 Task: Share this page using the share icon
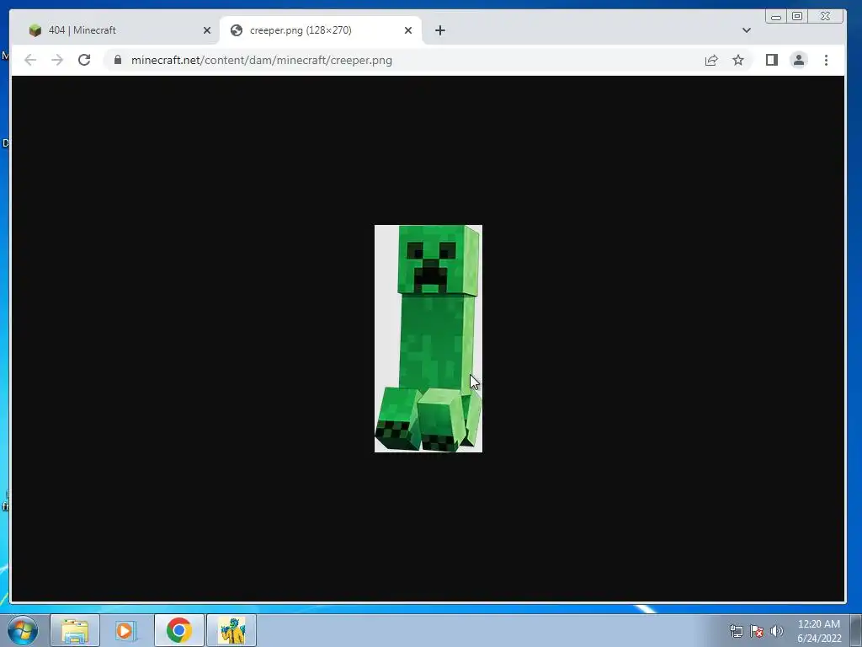pyautogui.click(x=711, y=60)
